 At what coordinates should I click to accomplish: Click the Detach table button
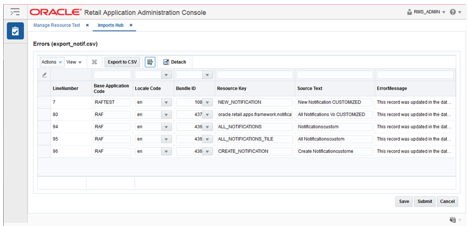tap(174, 62)
